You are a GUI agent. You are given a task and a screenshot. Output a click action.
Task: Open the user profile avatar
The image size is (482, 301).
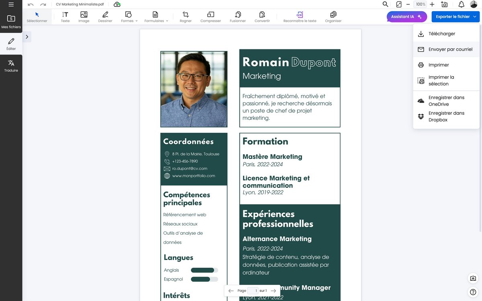(x=474, y=4)
